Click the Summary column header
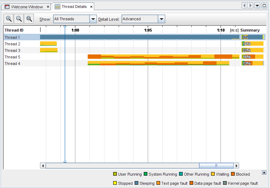 point(250,30)
